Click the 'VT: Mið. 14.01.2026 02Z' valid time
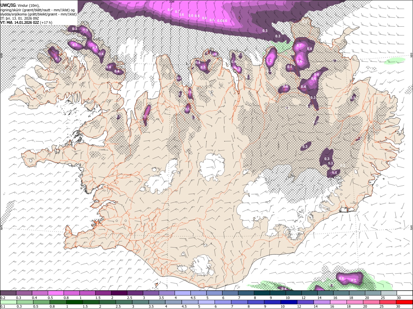This screenshot has width=413, height=309. point(20,23)
